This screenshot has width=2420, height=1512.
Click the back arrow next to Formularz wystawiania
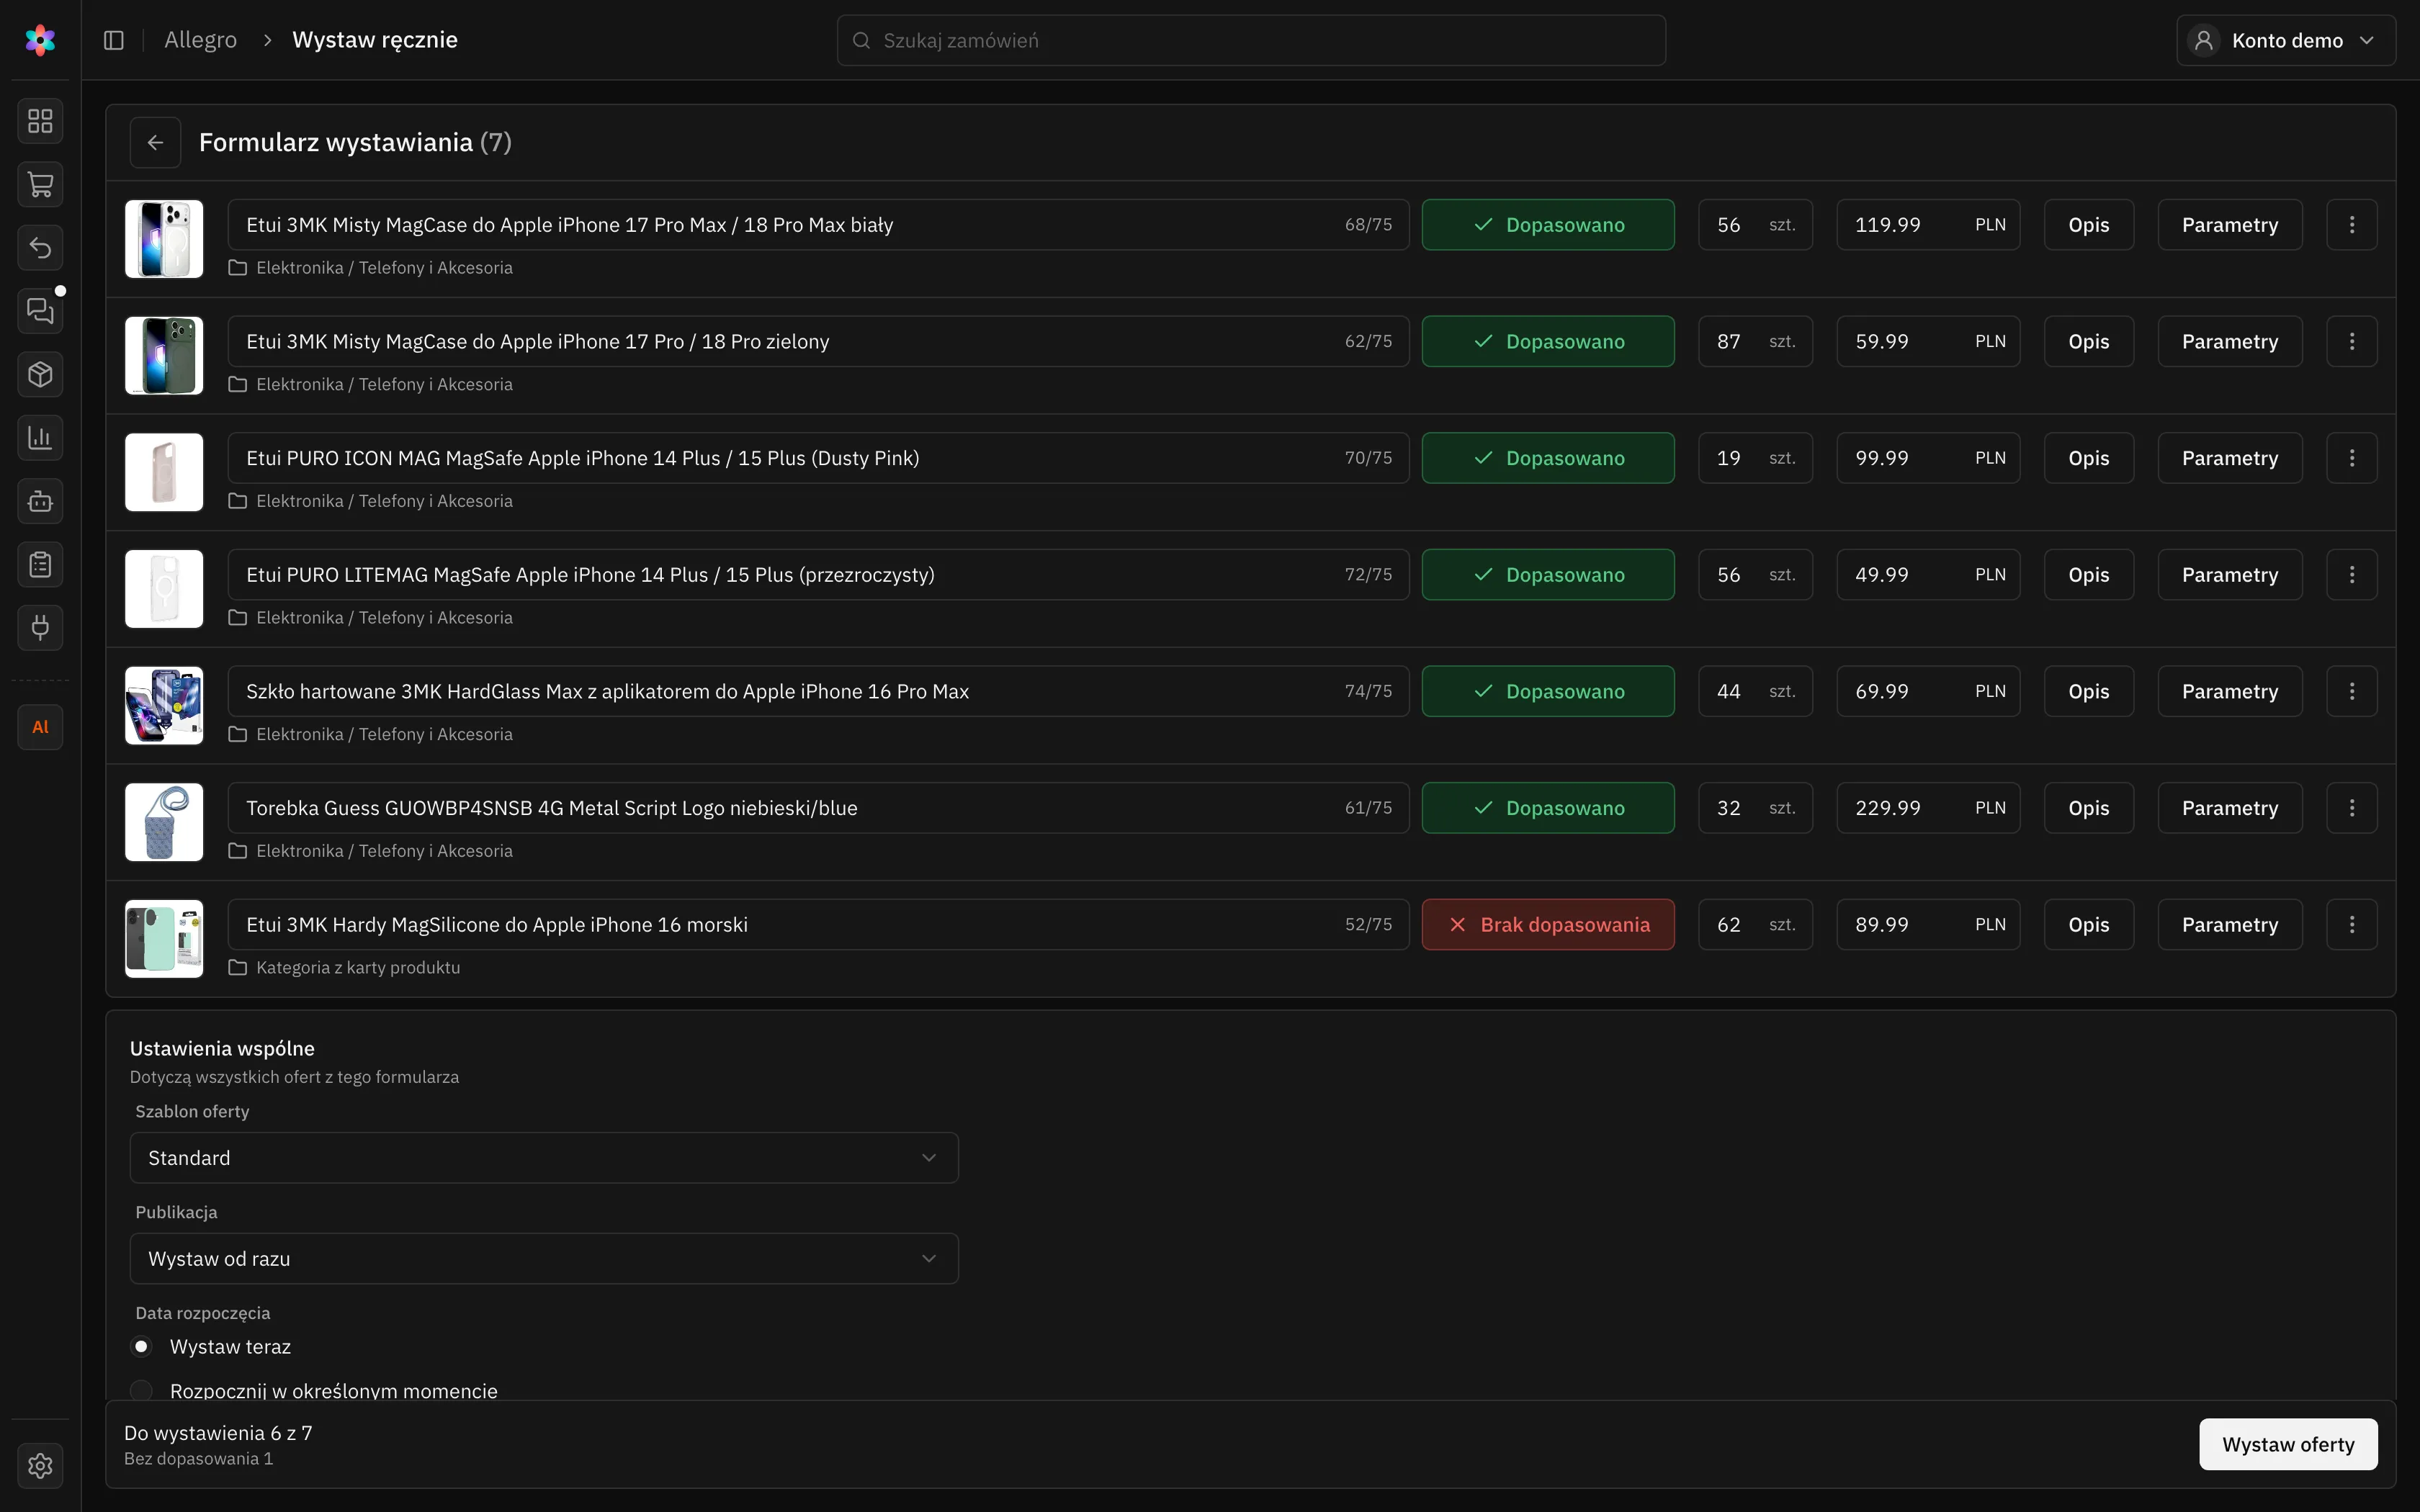(155, 142)
